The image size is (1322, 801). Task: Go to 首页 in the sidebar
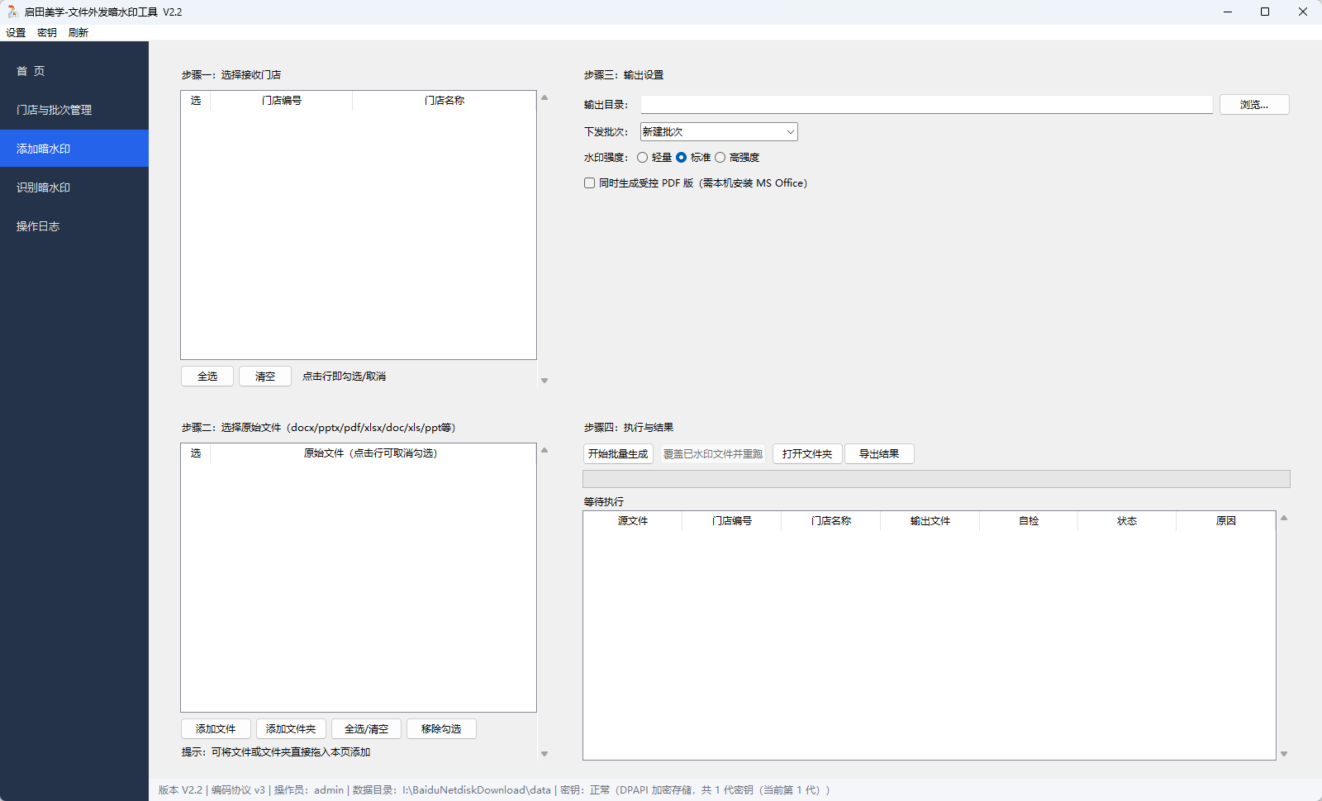(x=74, y=71)
